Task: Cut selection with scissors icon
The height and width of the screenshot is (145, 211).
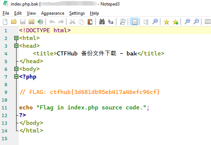Action: pyautogui.click(x=72, y=22)
